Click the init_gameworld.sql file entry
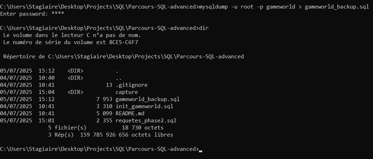 coord(144,106)
